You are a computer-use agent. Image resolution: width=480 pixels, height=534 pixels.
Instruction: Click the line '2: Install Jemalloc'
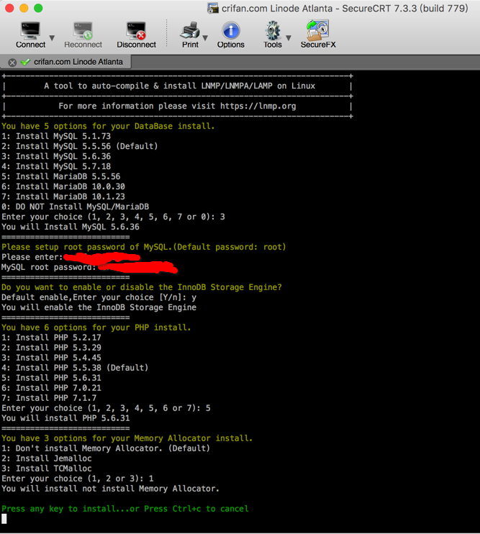[x=47, y=458]
